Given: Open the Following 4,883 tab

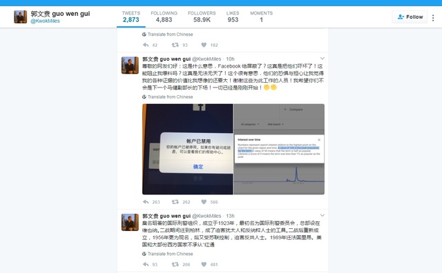Looking at the screenshot, I should [x=164, y=17].
